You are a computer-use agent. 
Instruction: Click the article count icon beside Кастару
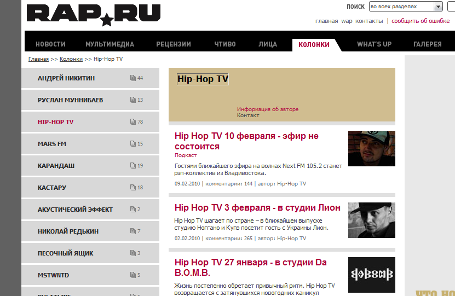tap(133, 187)
